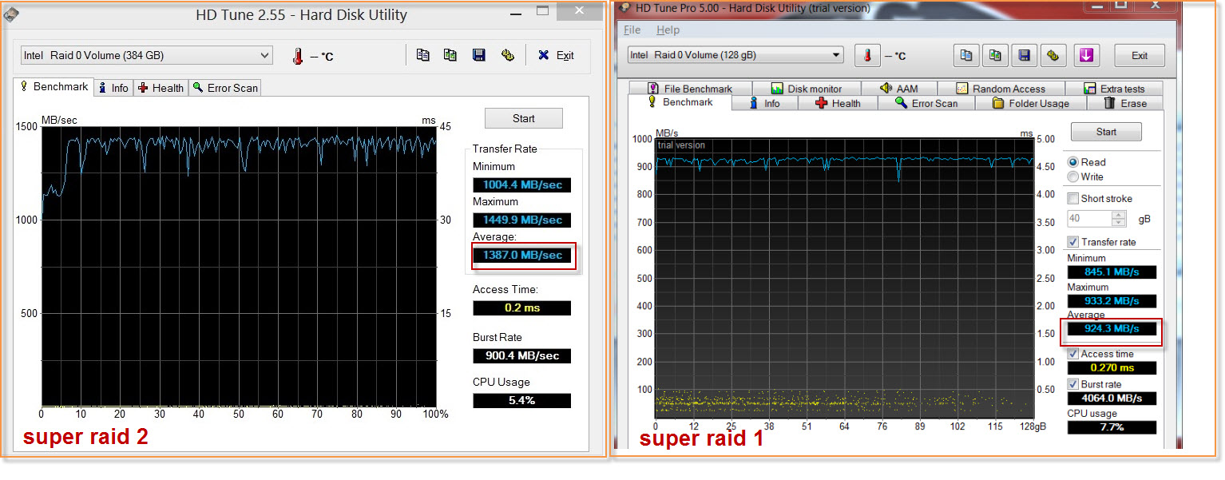1225x480 pixels.
Task: Open drive dropdown showing Raid 0 Volume (384 GB)
Action: [146, 56]
